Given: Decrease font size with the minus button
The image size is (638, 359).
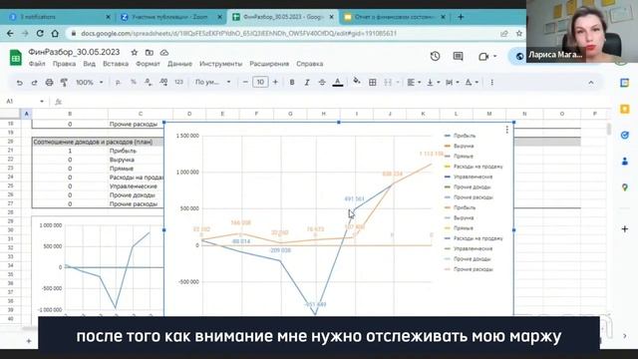Looking at the screenshot, I should (245, 83).
